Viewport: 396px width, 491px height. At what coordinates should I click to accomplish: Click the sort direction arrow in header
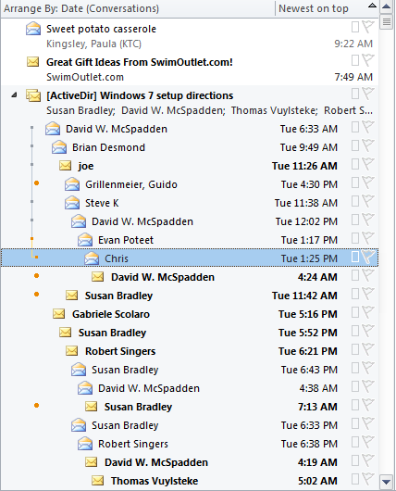pyautogui.click(x=372, y=5)
